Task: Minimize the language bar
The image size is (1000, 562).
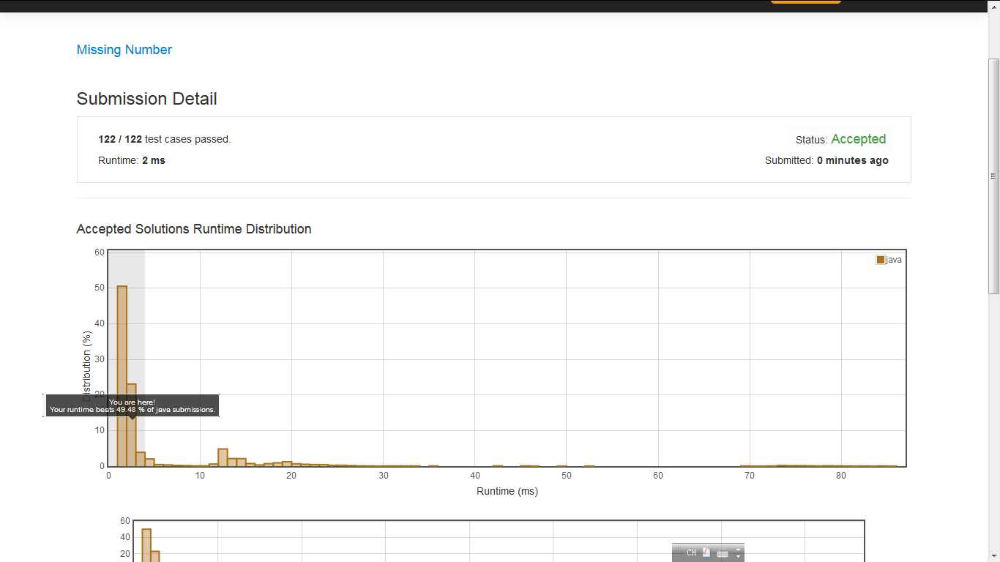Action: coord(738,548)
